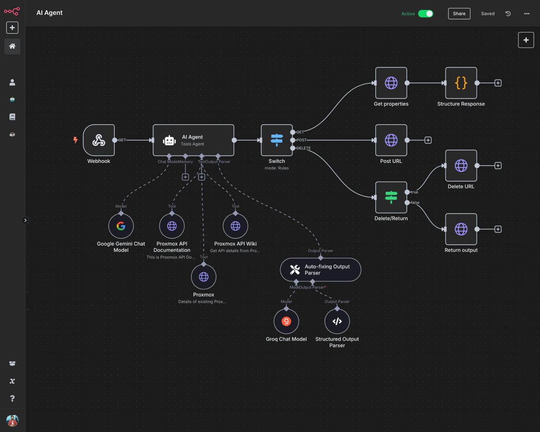Open the help icon in the sidebar

click(12, 398)
